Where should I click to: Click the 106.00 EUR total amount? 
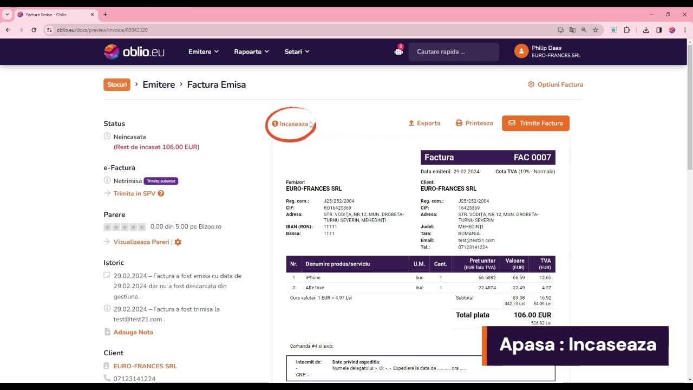pyautogui.click(x=532, y=315)
